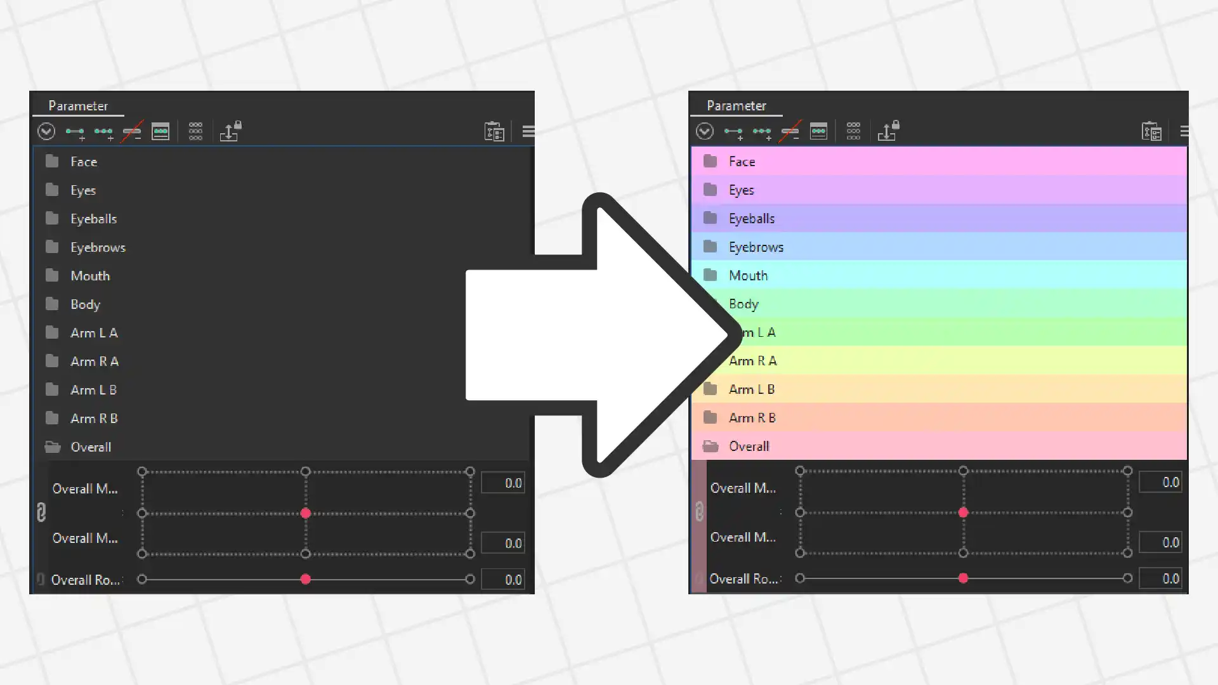This screenshot has width=1218, height=685.
Task: Click the top 0.0 value field in right panel
Action: pyautogui.click(x=1161, y=482)
